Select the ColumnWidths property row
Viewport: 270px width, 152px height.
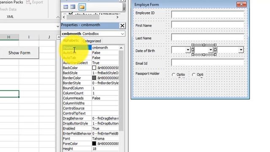[90, 103]
